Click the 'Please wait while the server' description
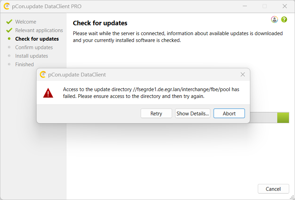295x200 pixels. pyautogui.click(x=178, y=37)
